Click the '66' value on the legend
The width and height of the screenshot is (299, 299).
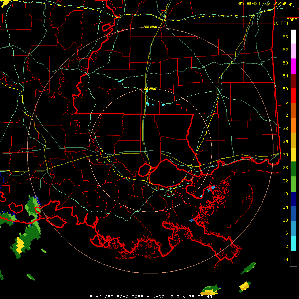click(285, 37)
